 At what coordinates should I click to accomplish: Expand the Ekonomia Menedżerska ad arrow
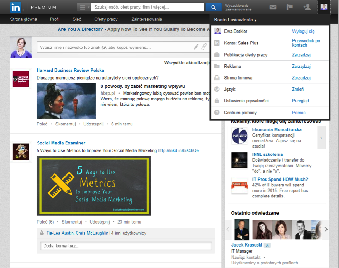pyautogui.click(x=321, y=138)
